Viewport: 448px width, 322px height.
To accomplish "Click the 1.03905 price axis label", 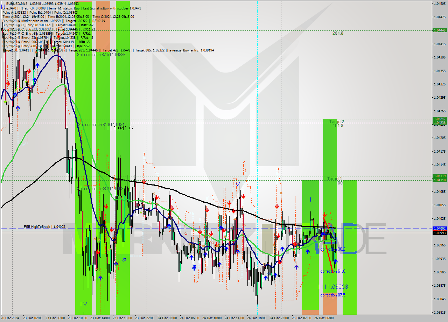I will tap(440, 272).
